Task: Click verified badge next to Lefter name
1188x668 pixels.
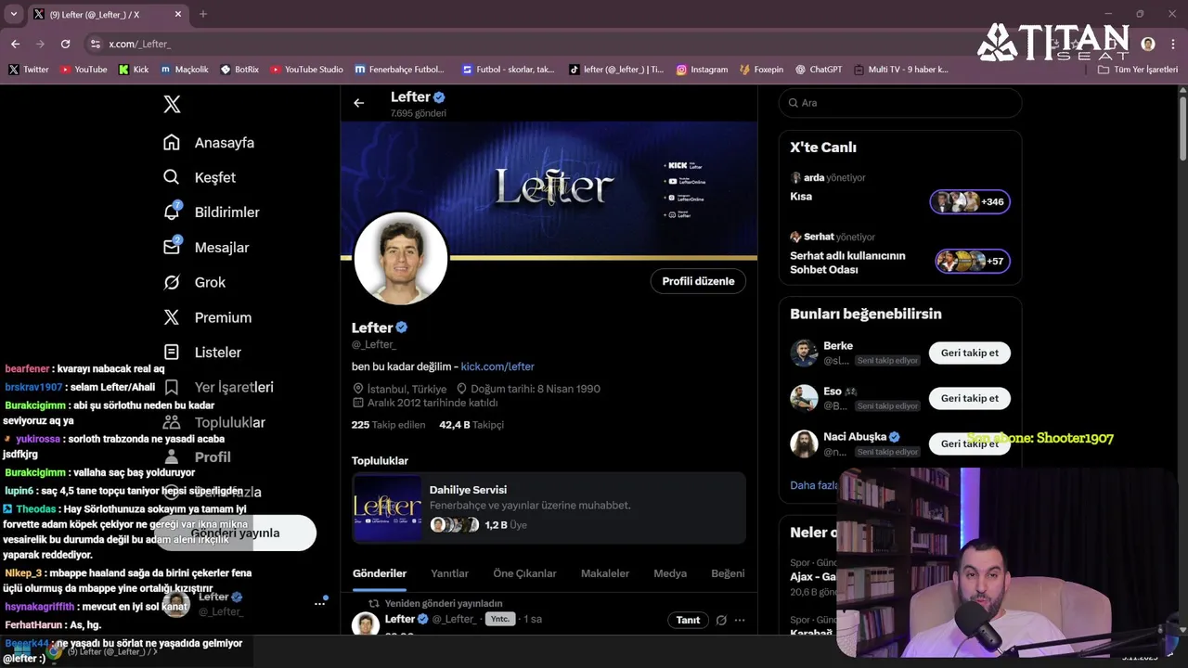Action: 402,328
